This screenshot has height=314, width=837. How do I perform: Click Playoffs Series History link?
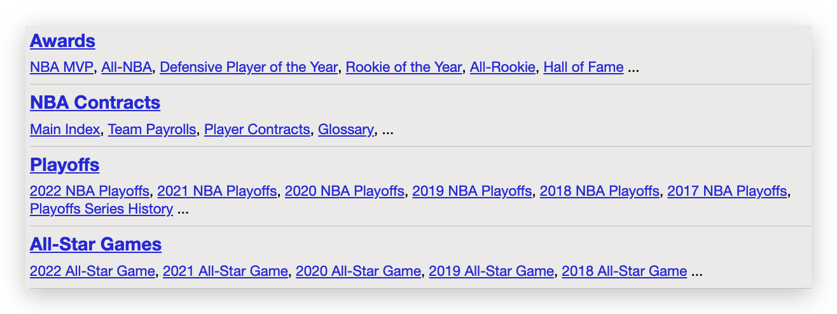tap(101, 209)
